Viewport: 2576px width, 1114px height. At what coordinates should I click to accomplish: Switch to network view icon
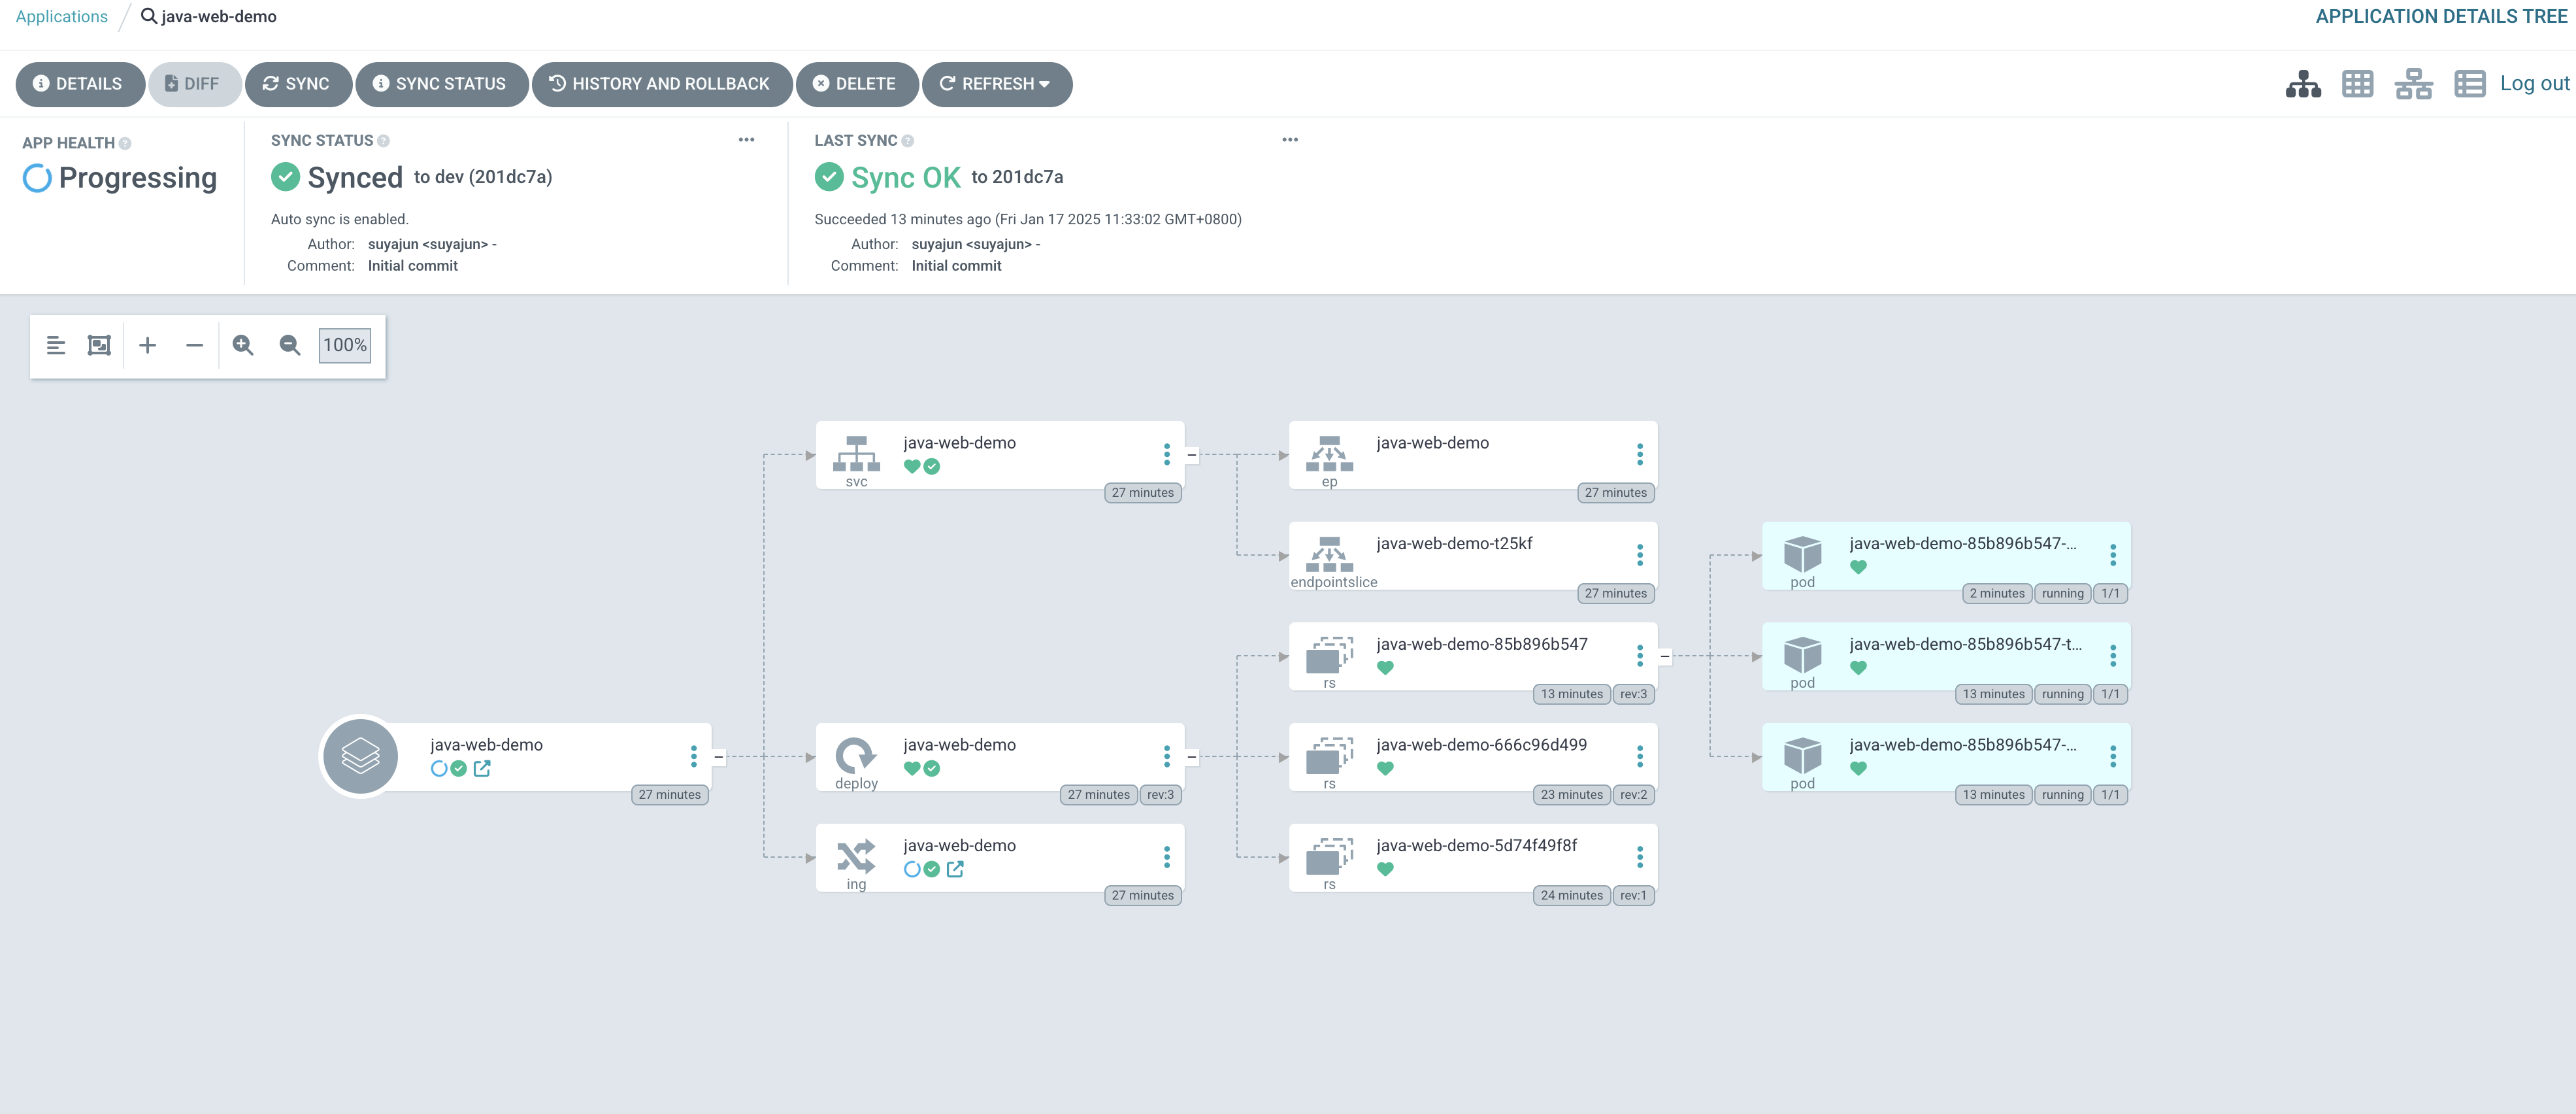(x=2413, y=84)
